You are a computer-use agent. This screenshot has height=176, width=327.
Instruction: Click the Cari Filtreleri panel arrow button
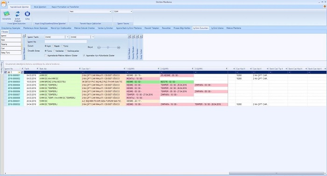[137, 36]
